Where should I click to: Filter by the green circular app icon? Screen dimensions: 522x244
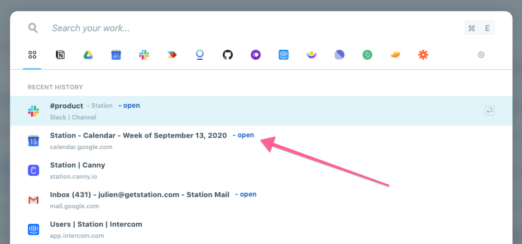click(367, 55)
